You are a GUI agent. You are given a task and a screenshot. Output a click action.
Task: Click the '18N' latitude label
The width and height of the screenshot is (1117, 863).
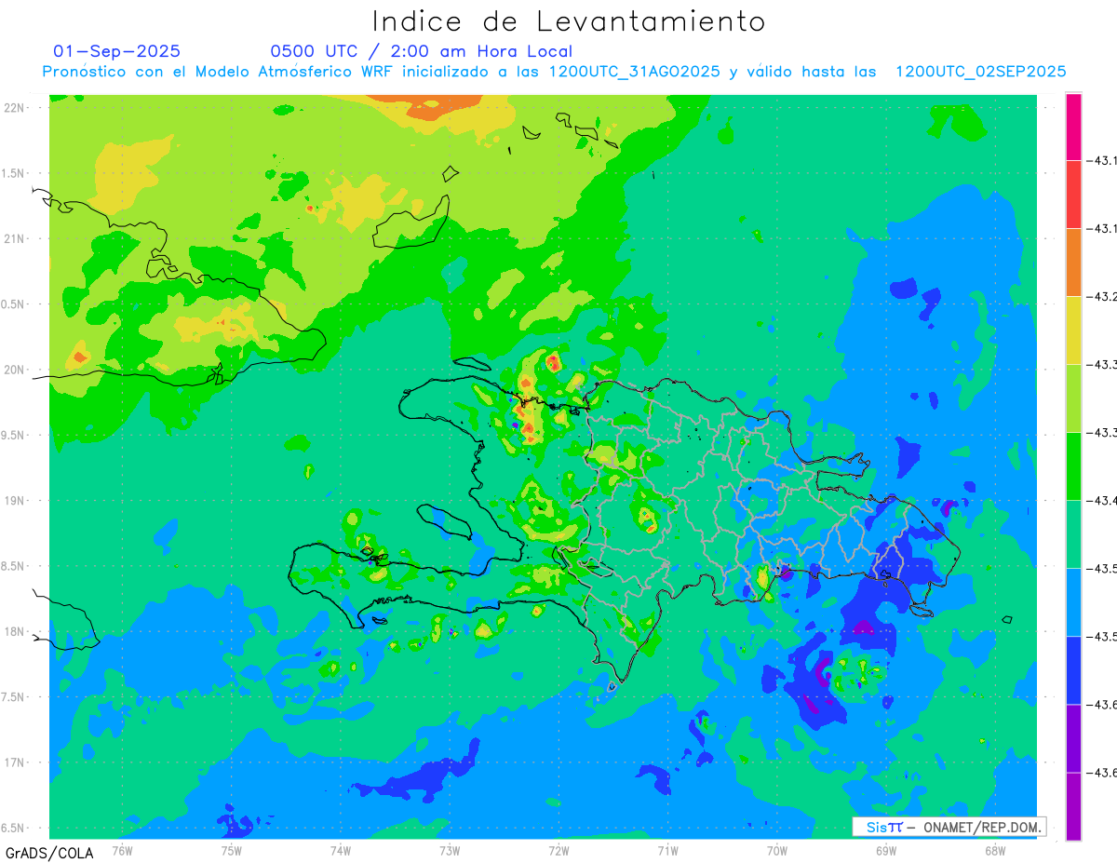16,631
